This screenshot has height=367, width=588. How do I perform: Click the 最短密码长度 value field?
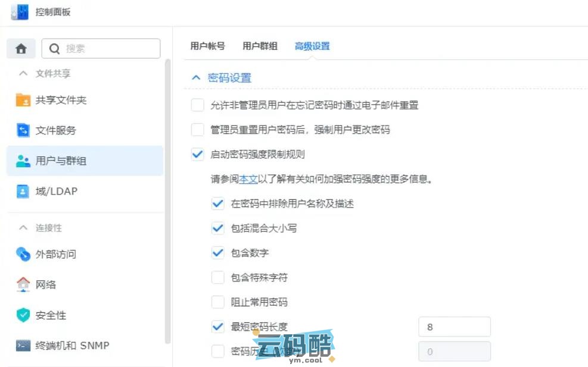pyautogui.click(x=454, y=327)
